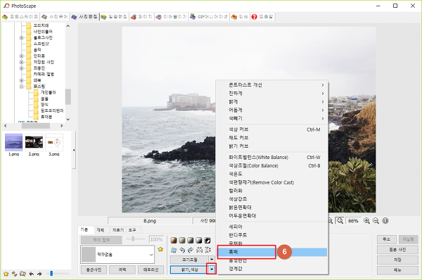The image size is (422, 280).
Task: Click the zoom-in magnifier icon
Action: [366, 221]
